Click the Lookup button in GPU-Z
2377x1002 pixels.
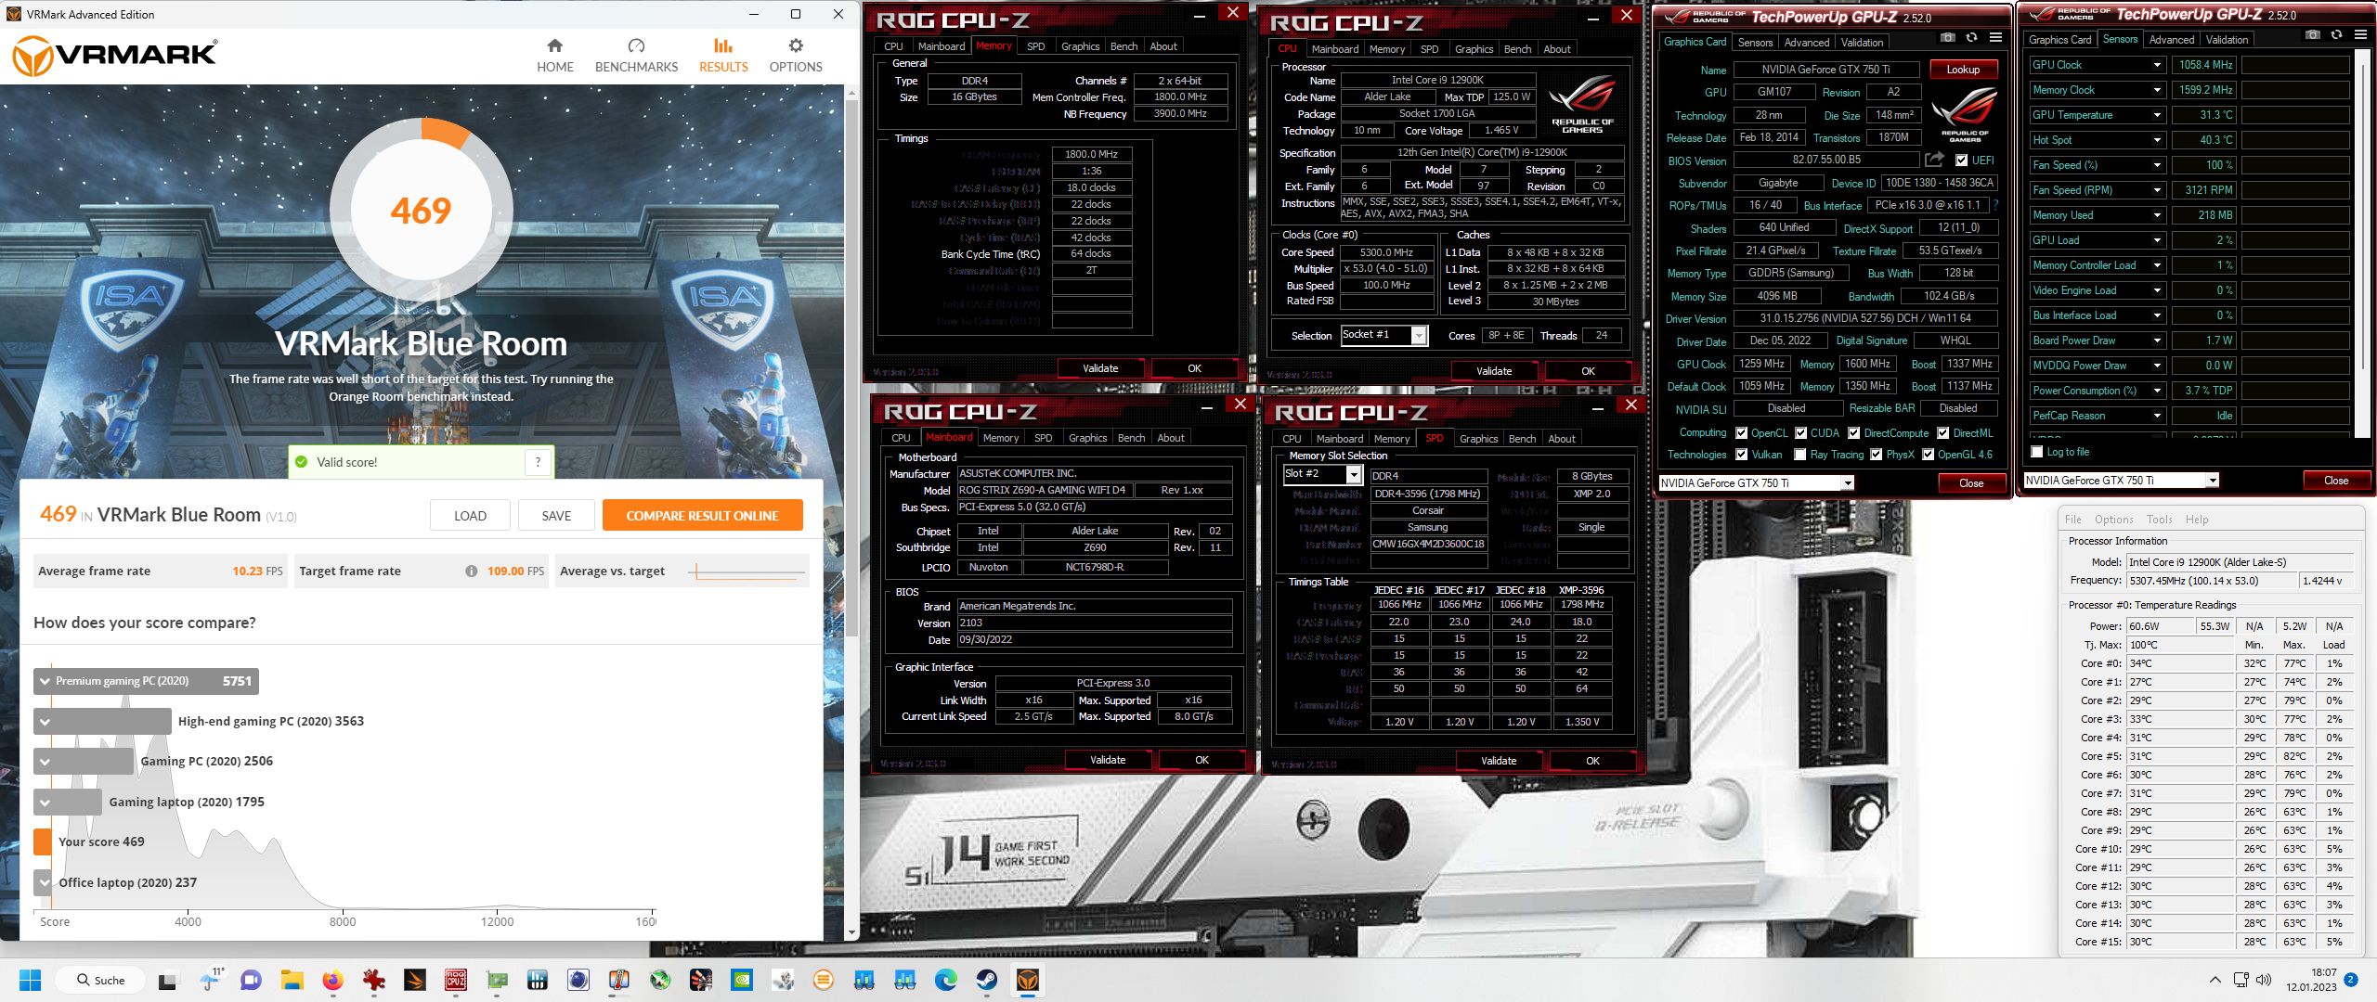point(1963,69)
